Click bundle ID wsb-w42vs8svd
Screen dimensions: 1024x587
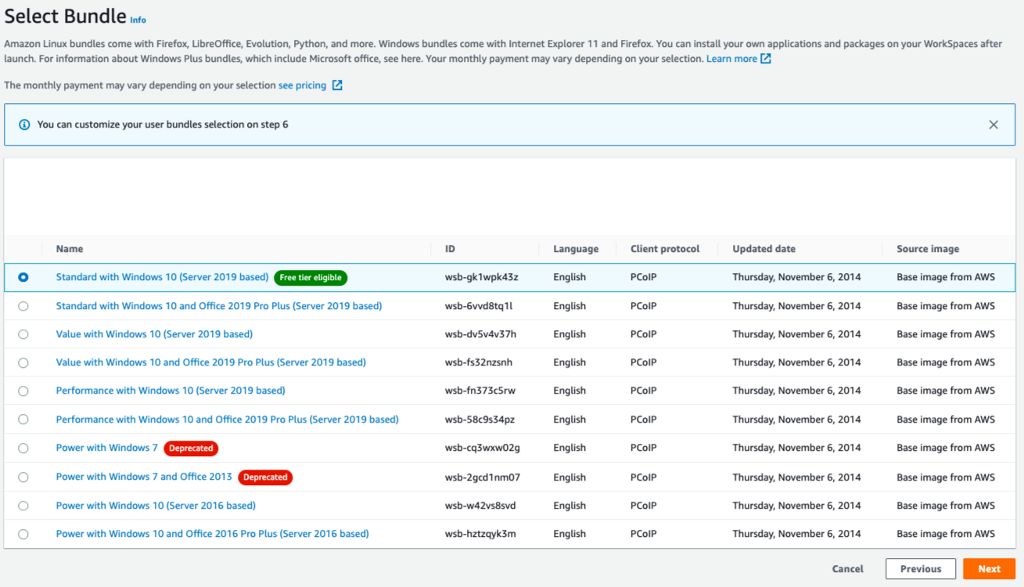click(x=480, y=506)
